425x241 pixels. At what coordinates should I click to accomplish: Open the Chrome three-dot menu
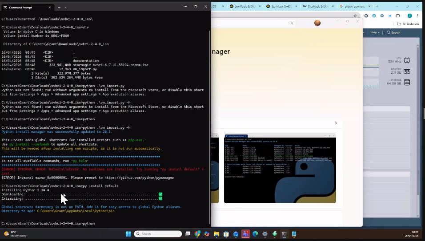tap(418, 16)
